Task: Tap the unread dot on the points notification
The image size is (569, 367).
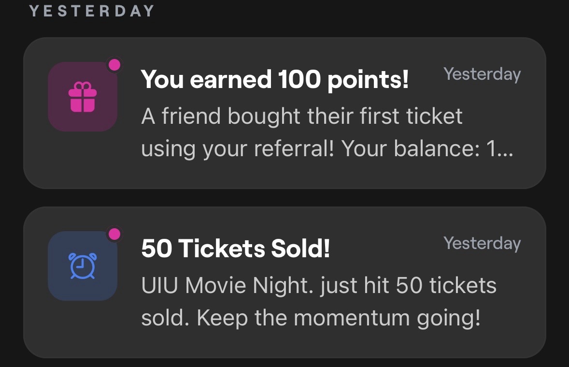Action: pyautogui.click(x=114, y=65)
